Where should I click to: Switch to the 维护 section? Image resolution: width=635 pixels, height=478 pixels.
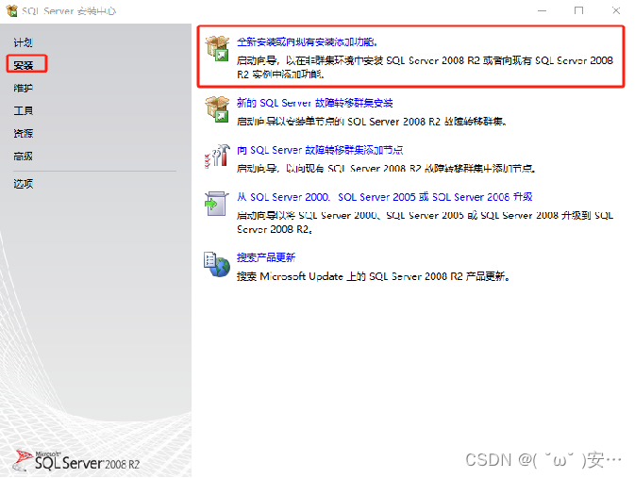[x=23, y=88]
